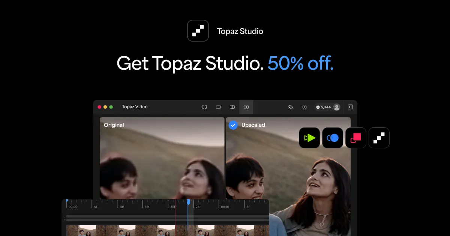Screen dimensions: 450x236
Task: Click the 10f mark on timeline ruler
Action: (x=121, y=207)
